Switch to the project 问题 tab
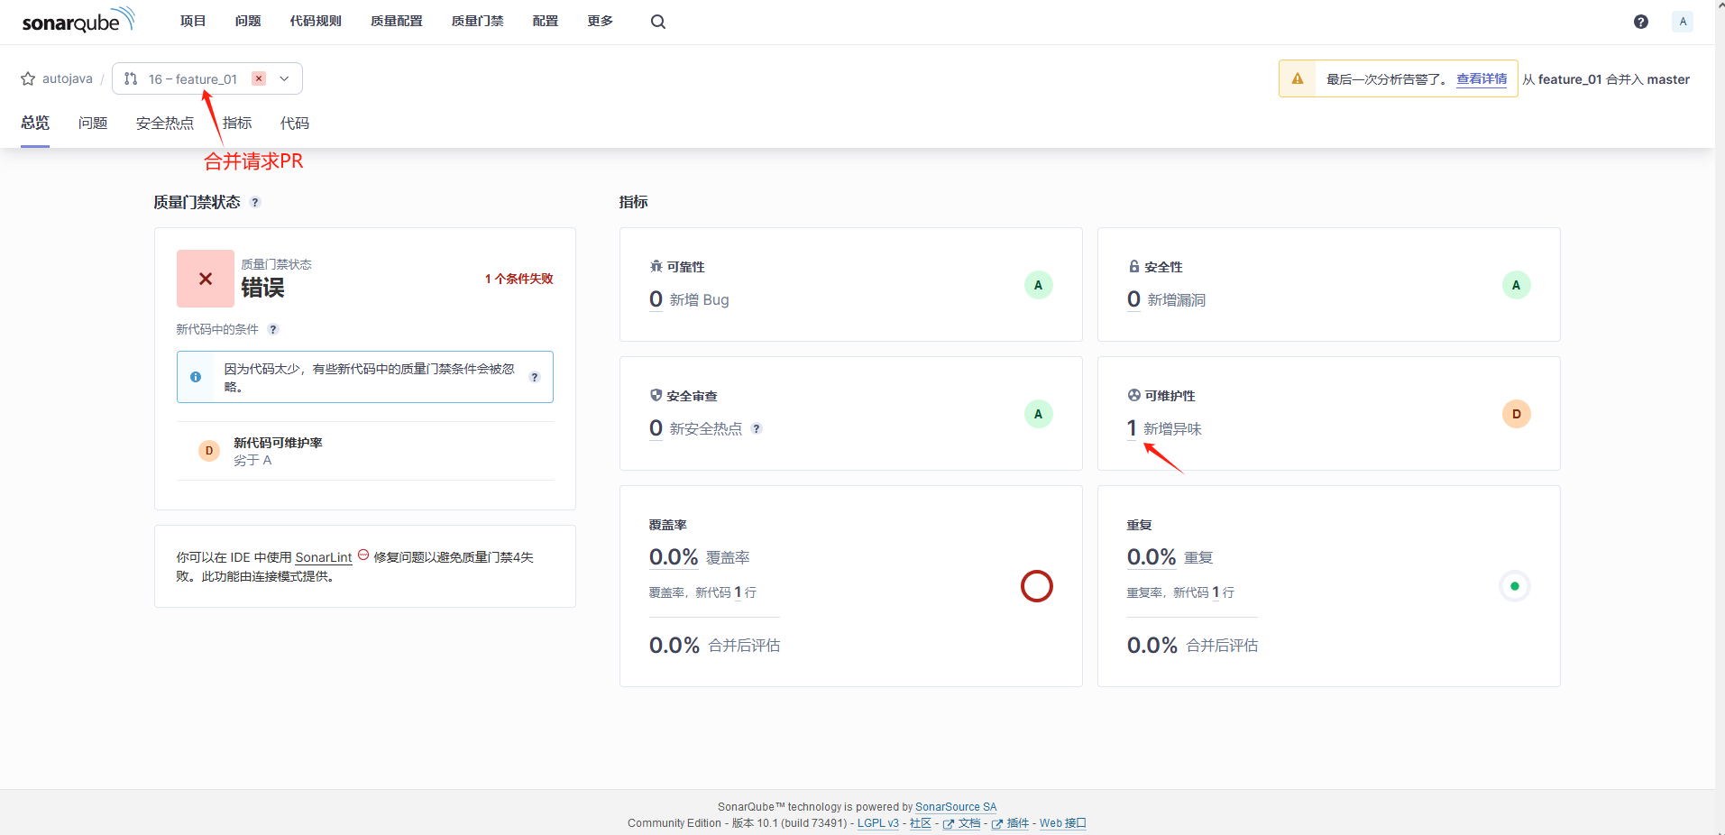Image resolution: width=1725 pixels, height=835 pixels. [93, 123]
